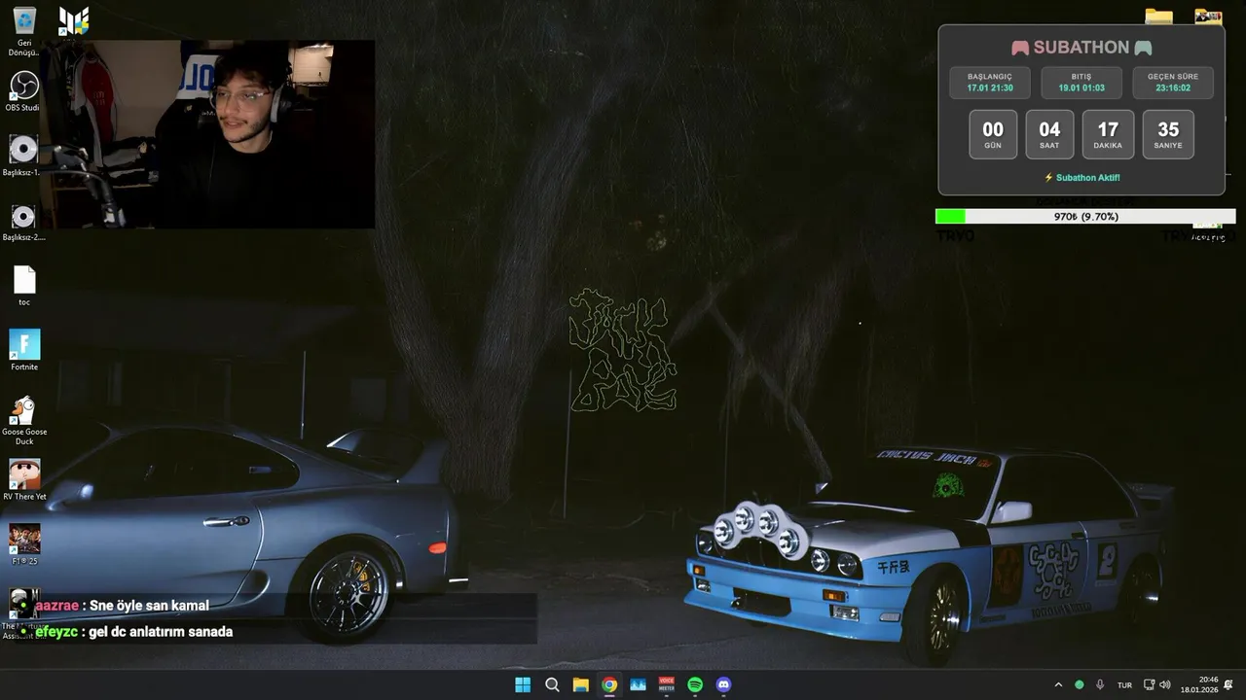Click the 00 GÜN countdown tile
This screenshot has width=1246, height=700.
993,134
